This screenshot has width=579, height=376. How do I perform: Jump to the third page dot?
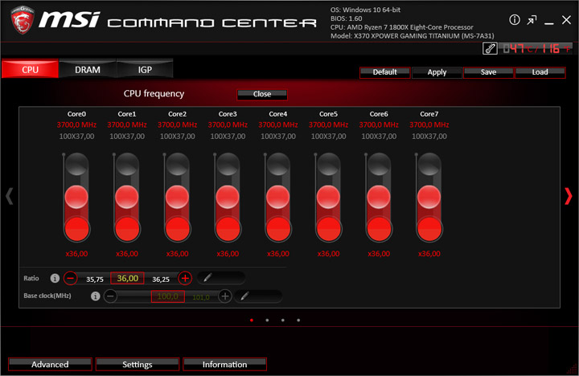282,320
